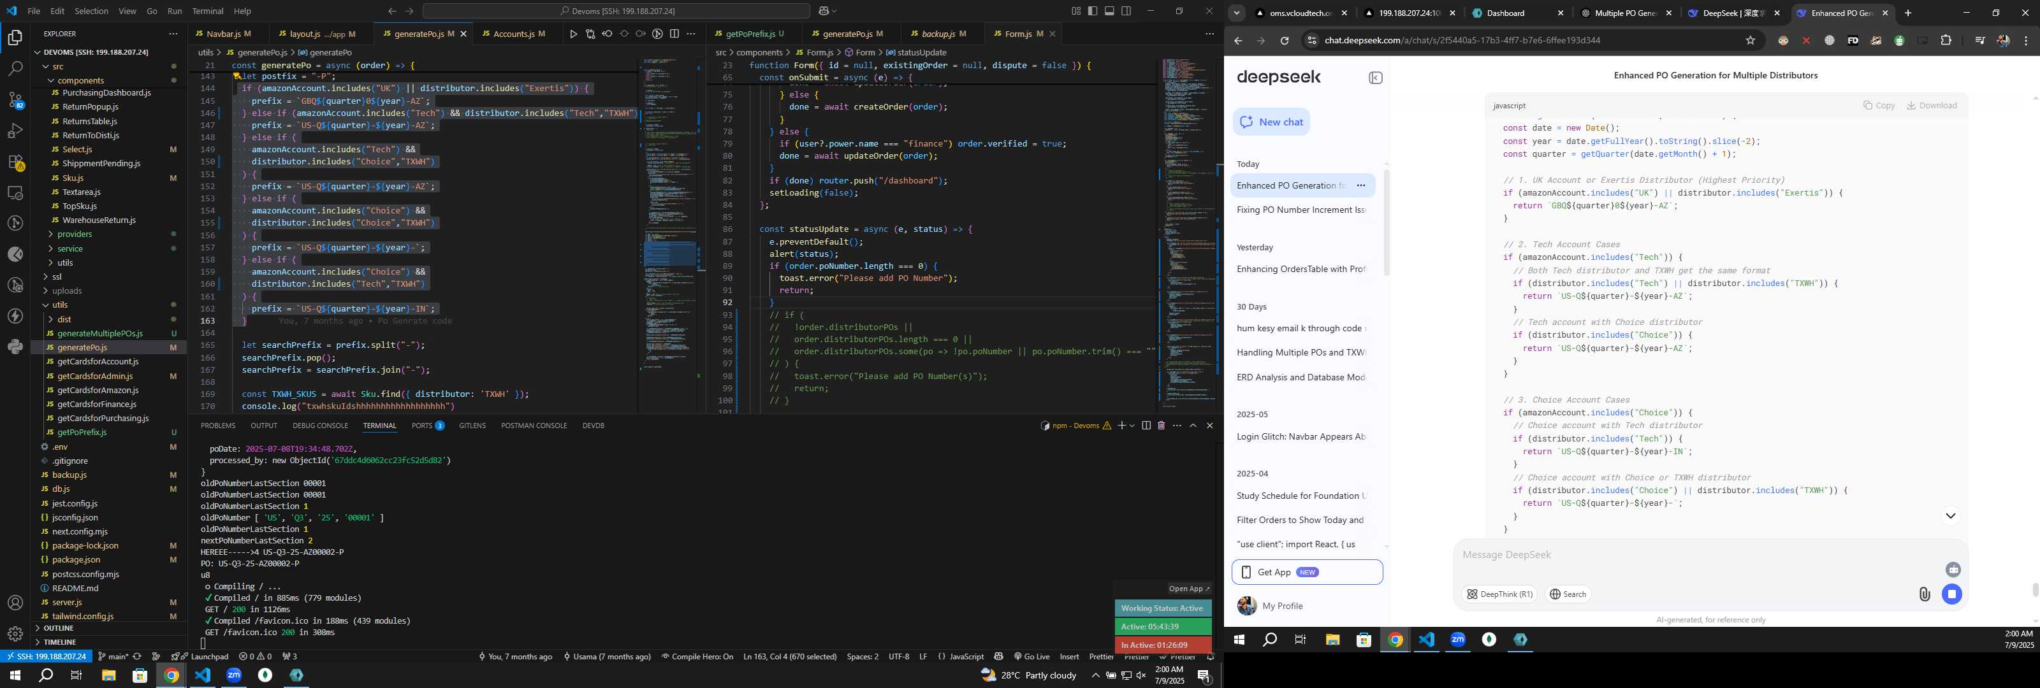The height and width of the screenshot is (688, 2040).
Task: Toggle Secondary Side Bar layout icon
Action: [x=1126, y=11]
